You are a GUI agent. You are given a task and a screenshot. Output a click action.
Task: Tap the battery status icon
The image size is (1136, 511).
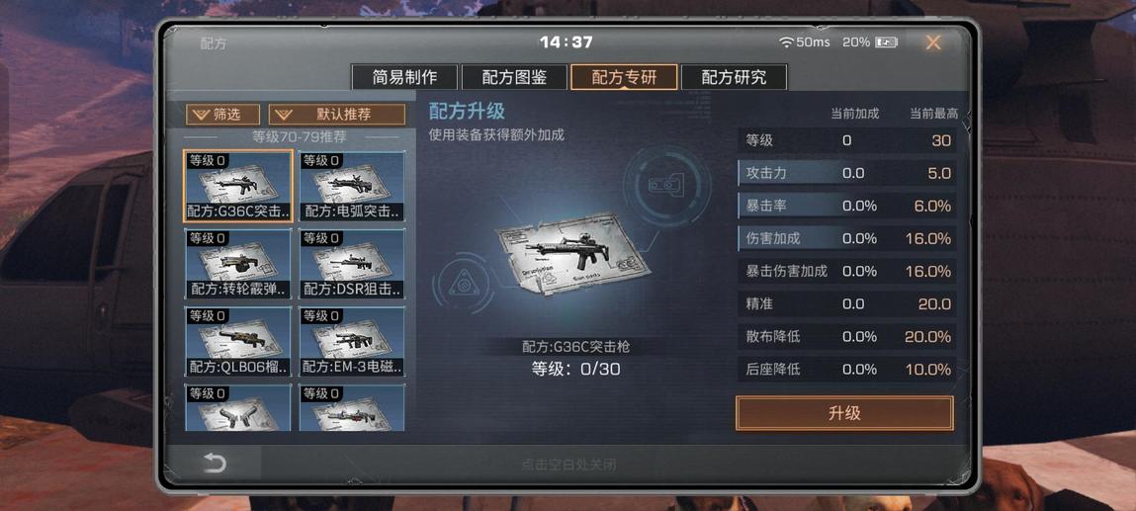tap(887, 43)
